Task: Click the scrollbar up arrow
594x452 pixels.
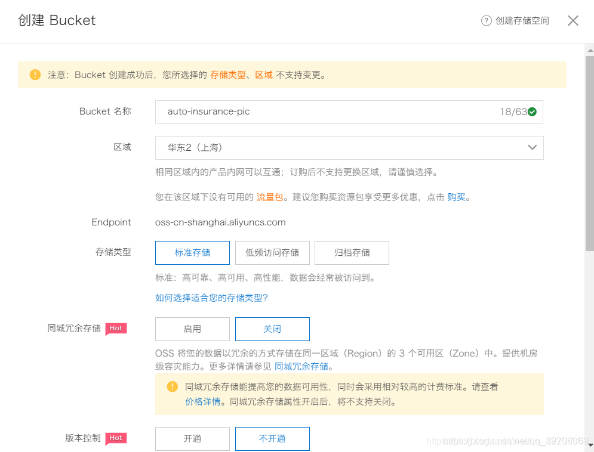Action: (x=590, y=49)
